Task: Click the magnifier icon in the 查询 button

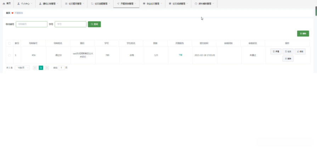Action: click(92, 24)
